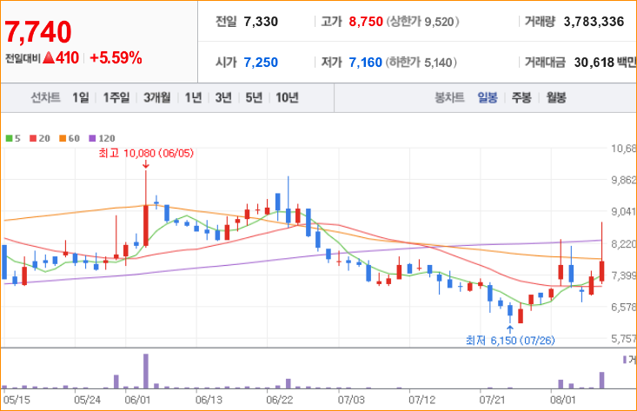Screen dimensions: 637x411
Task: Click the 거래대금 30,618 value
Action: tap(594, 63)
